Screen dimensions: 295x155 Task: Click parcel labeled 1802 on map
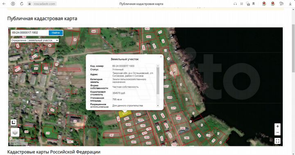[x=127, y=119]
